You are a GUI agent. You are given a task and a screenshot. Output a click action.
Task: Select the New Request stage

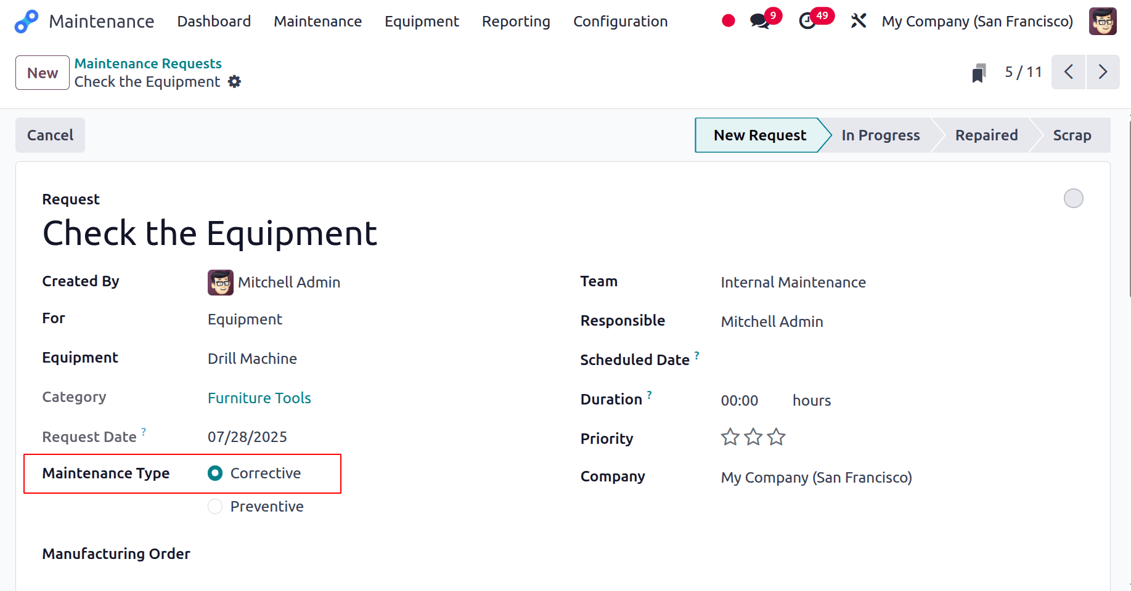click(760, 135)
